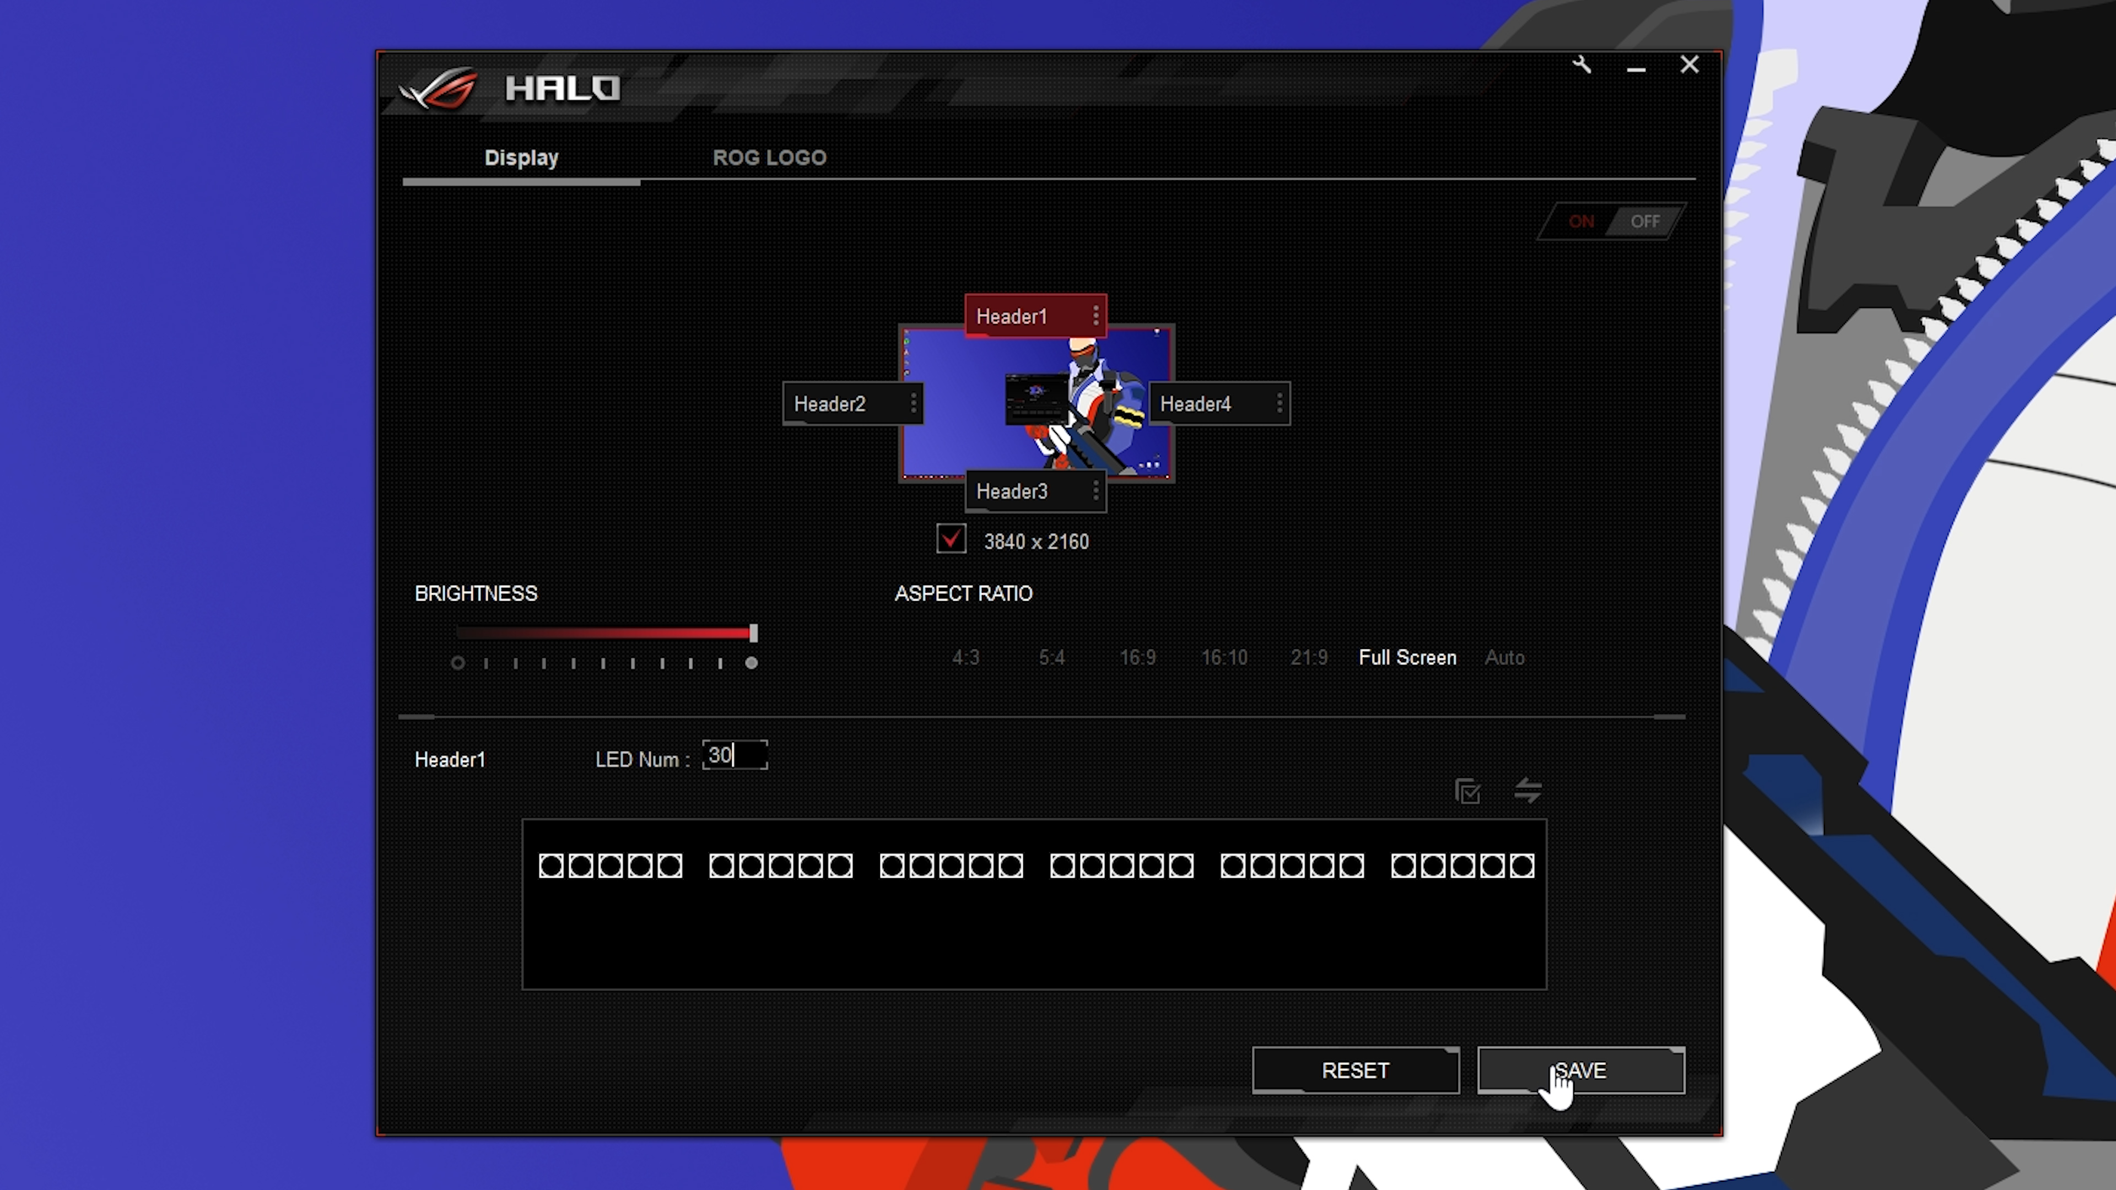Screen dimensions: 2116x1190
Task: Select the 16:9 aspect ratio option
Action: pyautogui.click(x=1138, y=657)
